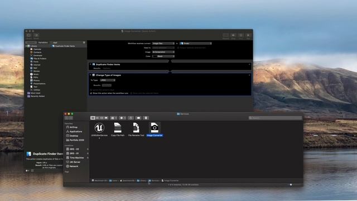Open Results tab of Change Type of Images

pos(97,85)
